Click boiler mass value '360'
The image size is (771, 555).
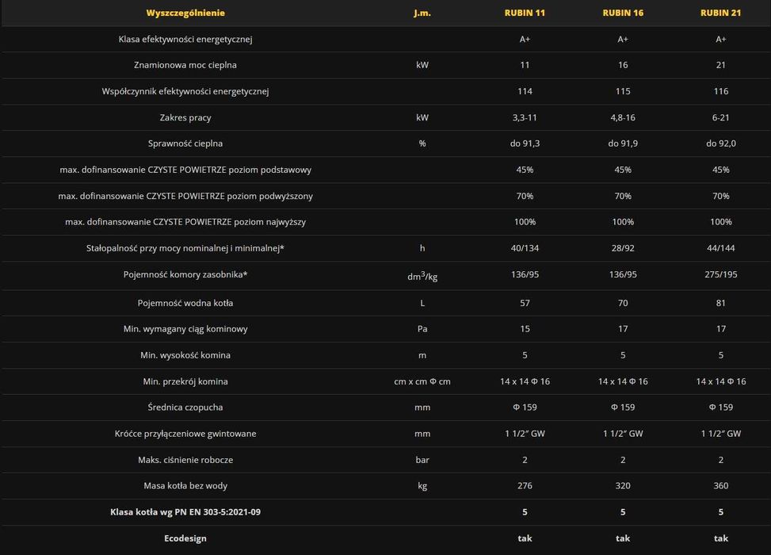point(720,486)
